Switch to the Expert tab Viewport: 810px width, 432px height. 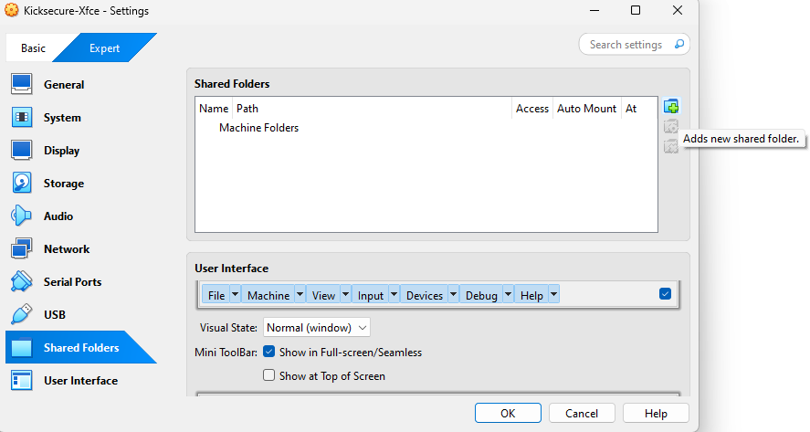pyautogui.click(x=105, y=48)
